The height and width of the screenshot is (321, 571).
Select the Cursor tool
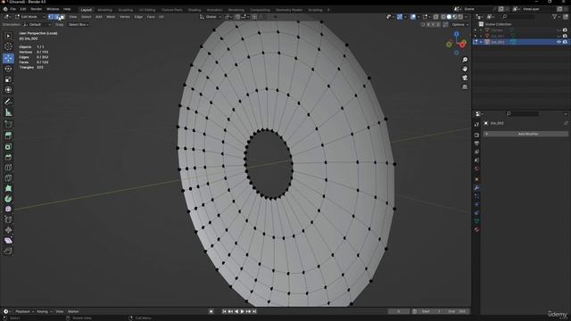(8, 46)
